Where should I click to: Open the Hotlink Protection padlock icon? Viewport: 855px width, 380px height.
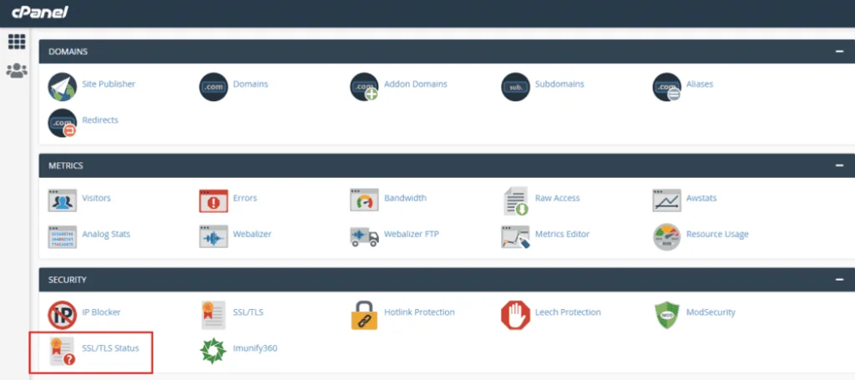pyautogui.click(x=364, y=315)
